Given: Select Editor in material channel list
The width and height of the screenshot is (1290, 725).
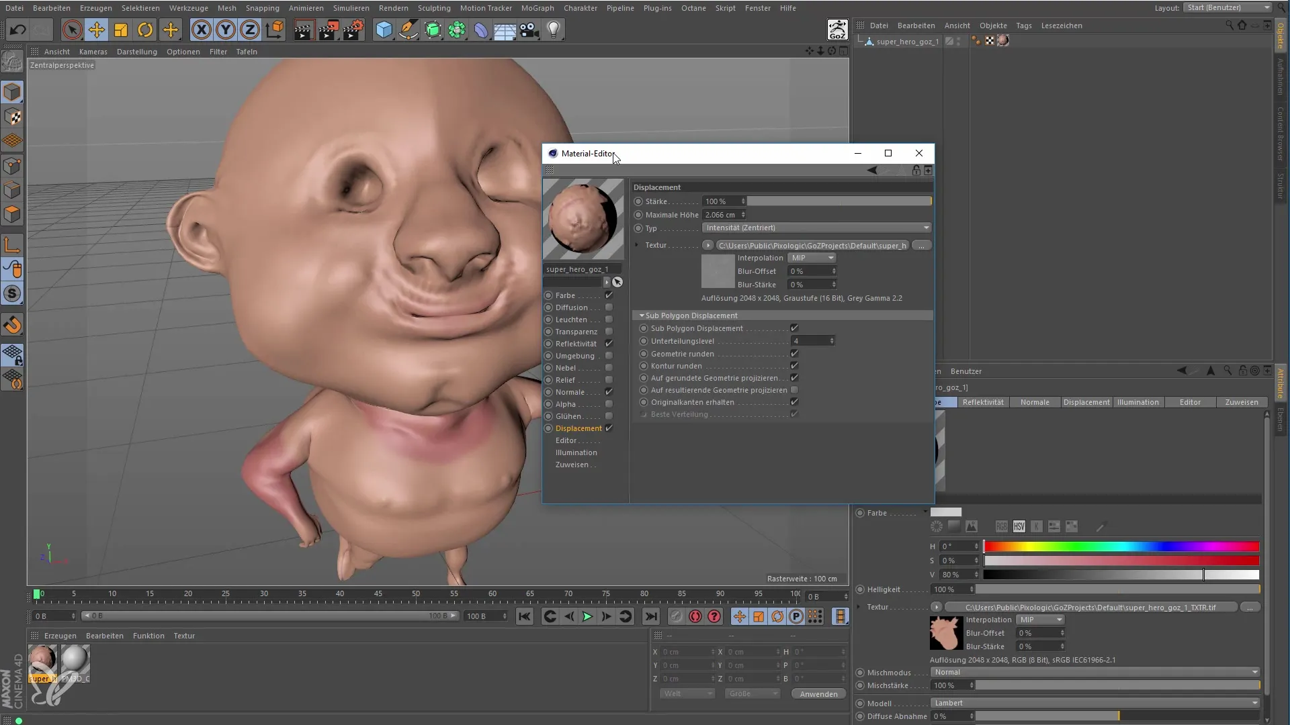Looking at the screenshot, I should (566, 440).
